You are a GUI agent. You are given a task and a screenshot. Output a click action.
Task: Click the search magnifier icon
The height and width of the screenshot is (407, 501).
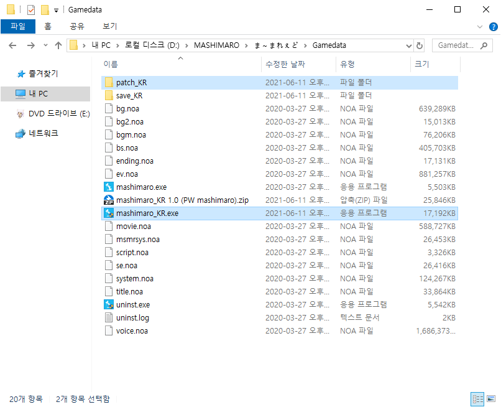484,45
